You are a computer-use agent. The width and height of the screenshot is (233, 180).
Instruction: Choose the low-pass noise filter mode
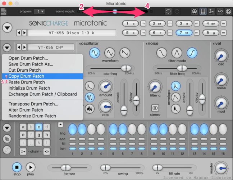point(162,53)
